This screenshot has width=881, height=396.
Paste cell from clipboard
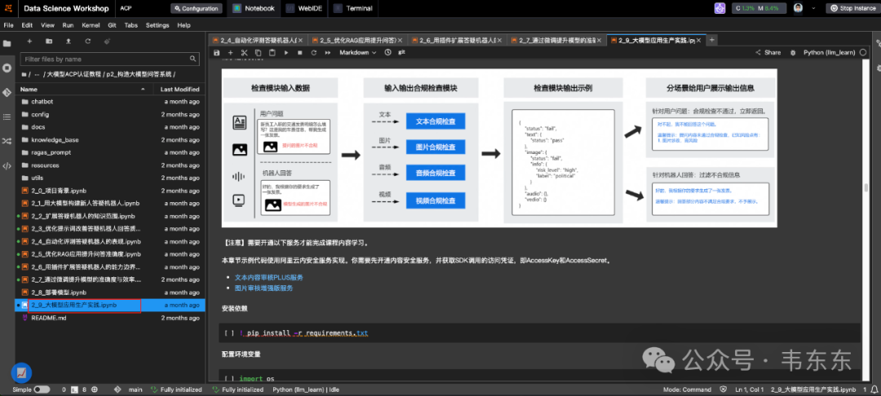272,52
